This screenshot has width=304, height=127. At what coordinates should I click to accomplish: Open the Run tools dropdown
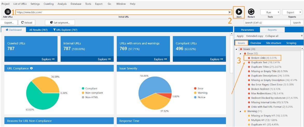pos(270,12)
